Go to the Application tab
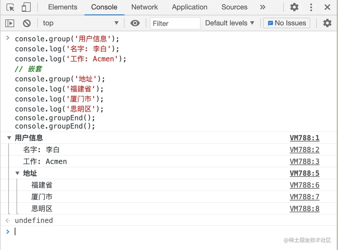This screenshot has height=250, width=338. tap(190, 7)
